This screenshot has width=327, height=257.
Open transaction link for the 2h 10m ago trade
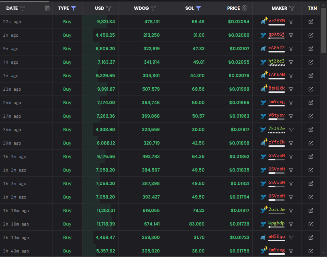311,224
